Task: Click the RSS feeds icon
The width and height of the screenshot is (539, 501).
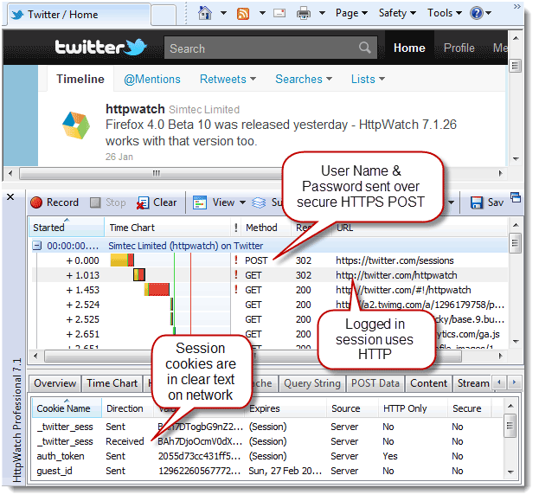Action: click(243, 13)
